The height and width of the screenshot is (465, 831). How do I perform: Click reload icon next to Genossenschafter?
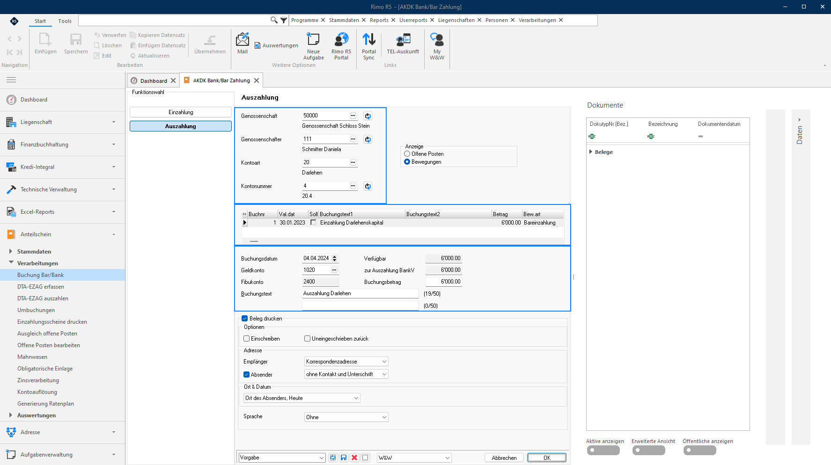pyautogui.click(x=368, y=139)
